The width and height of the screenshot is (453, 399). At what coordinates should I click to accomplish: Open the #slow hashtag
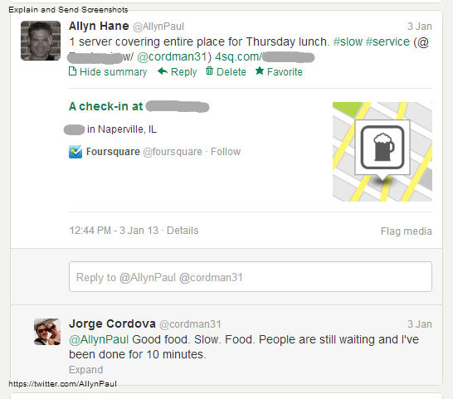click(348, 42)
